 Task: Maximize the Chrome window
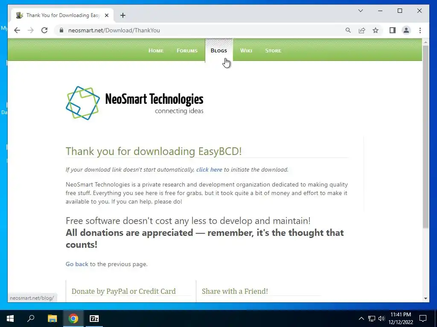(399, 11)
